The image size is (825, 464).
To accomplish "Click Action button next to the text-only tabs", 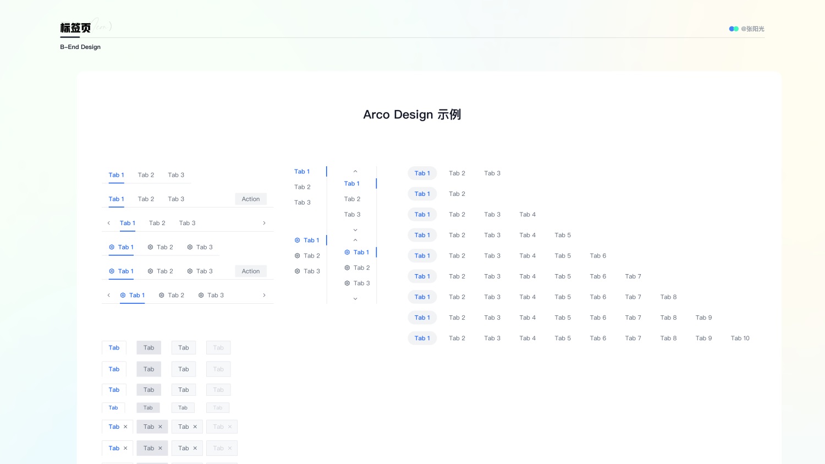I will click(251, 199).
